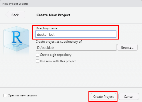
Task: Click the New Project Wizard title bar
Action: pyautogui.click(x=71, y=4)
